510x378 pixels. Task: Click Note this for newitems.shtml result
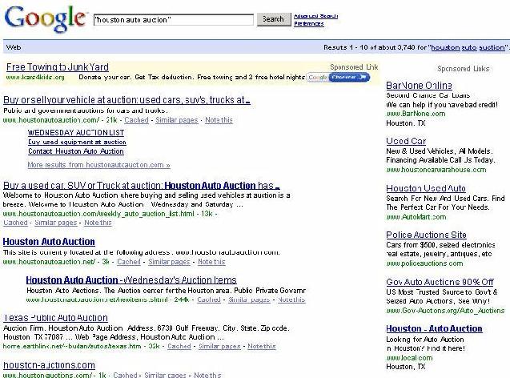(x=291, y=300)
